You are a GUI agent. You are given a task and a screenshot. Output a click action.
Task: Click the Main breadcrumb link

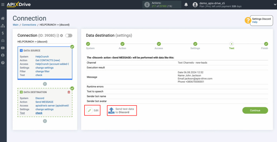15,25
